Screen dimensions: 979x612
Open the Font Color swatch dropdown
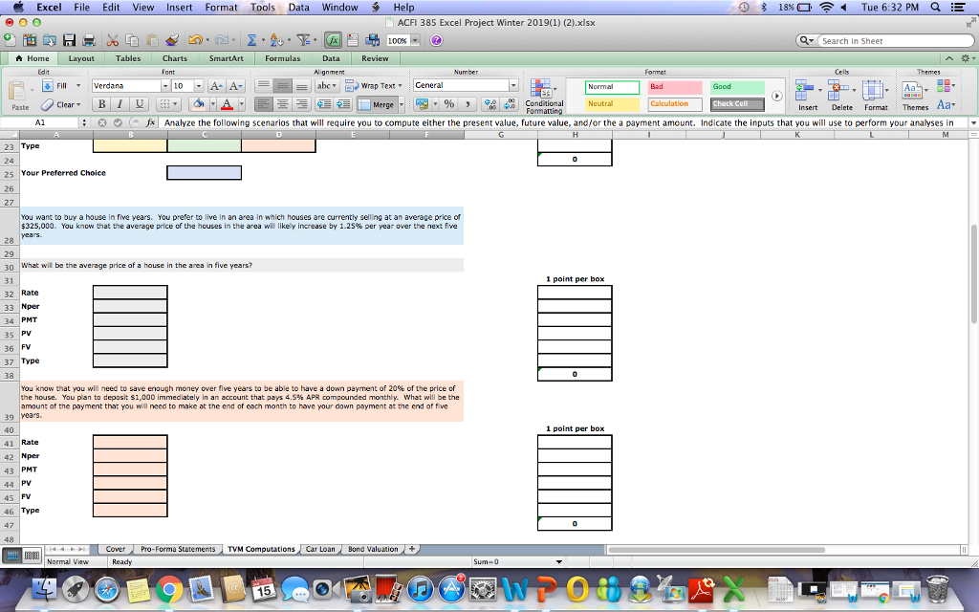coord(240,103)
